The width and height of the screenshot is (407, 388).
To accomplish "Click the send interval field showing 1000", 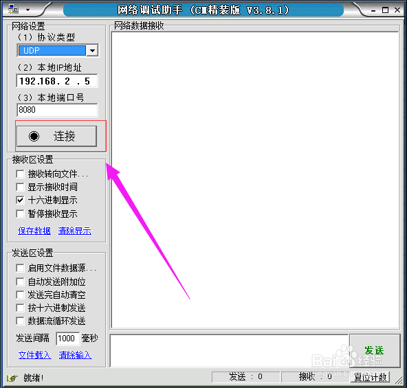I will [x=68, y=338].
